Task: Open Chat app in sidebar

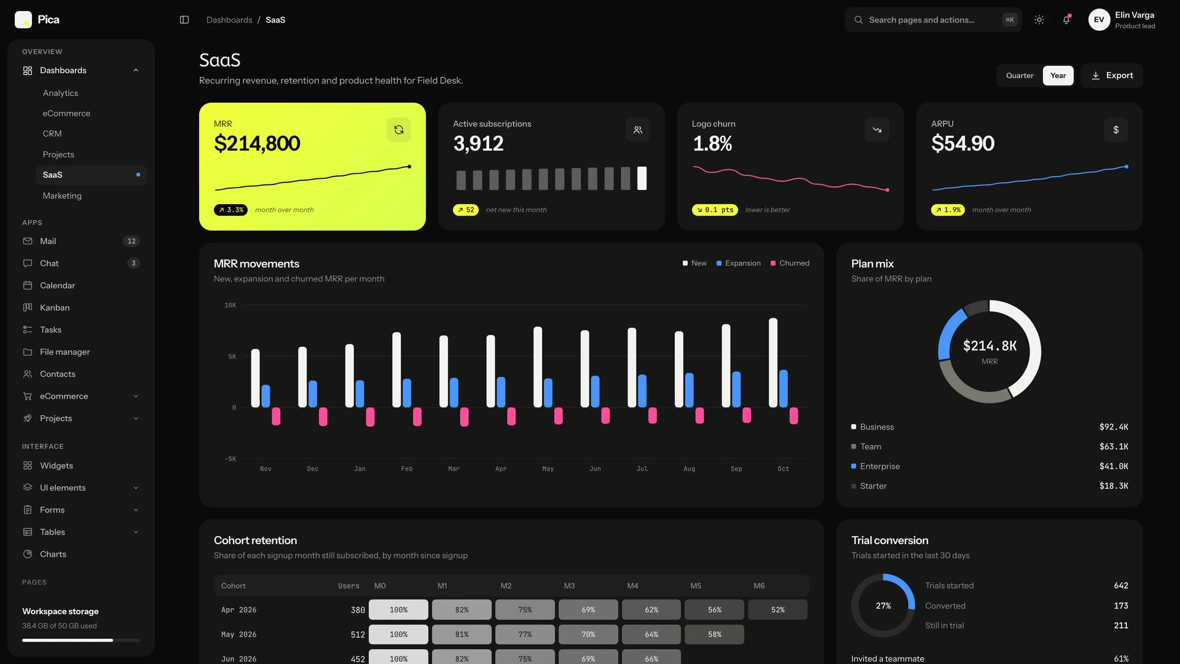Action: point(81,263)
